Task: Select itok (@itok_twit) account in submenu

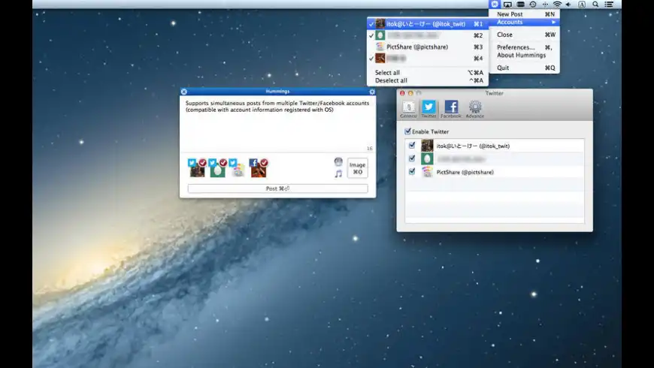Action: pos(428,24)
